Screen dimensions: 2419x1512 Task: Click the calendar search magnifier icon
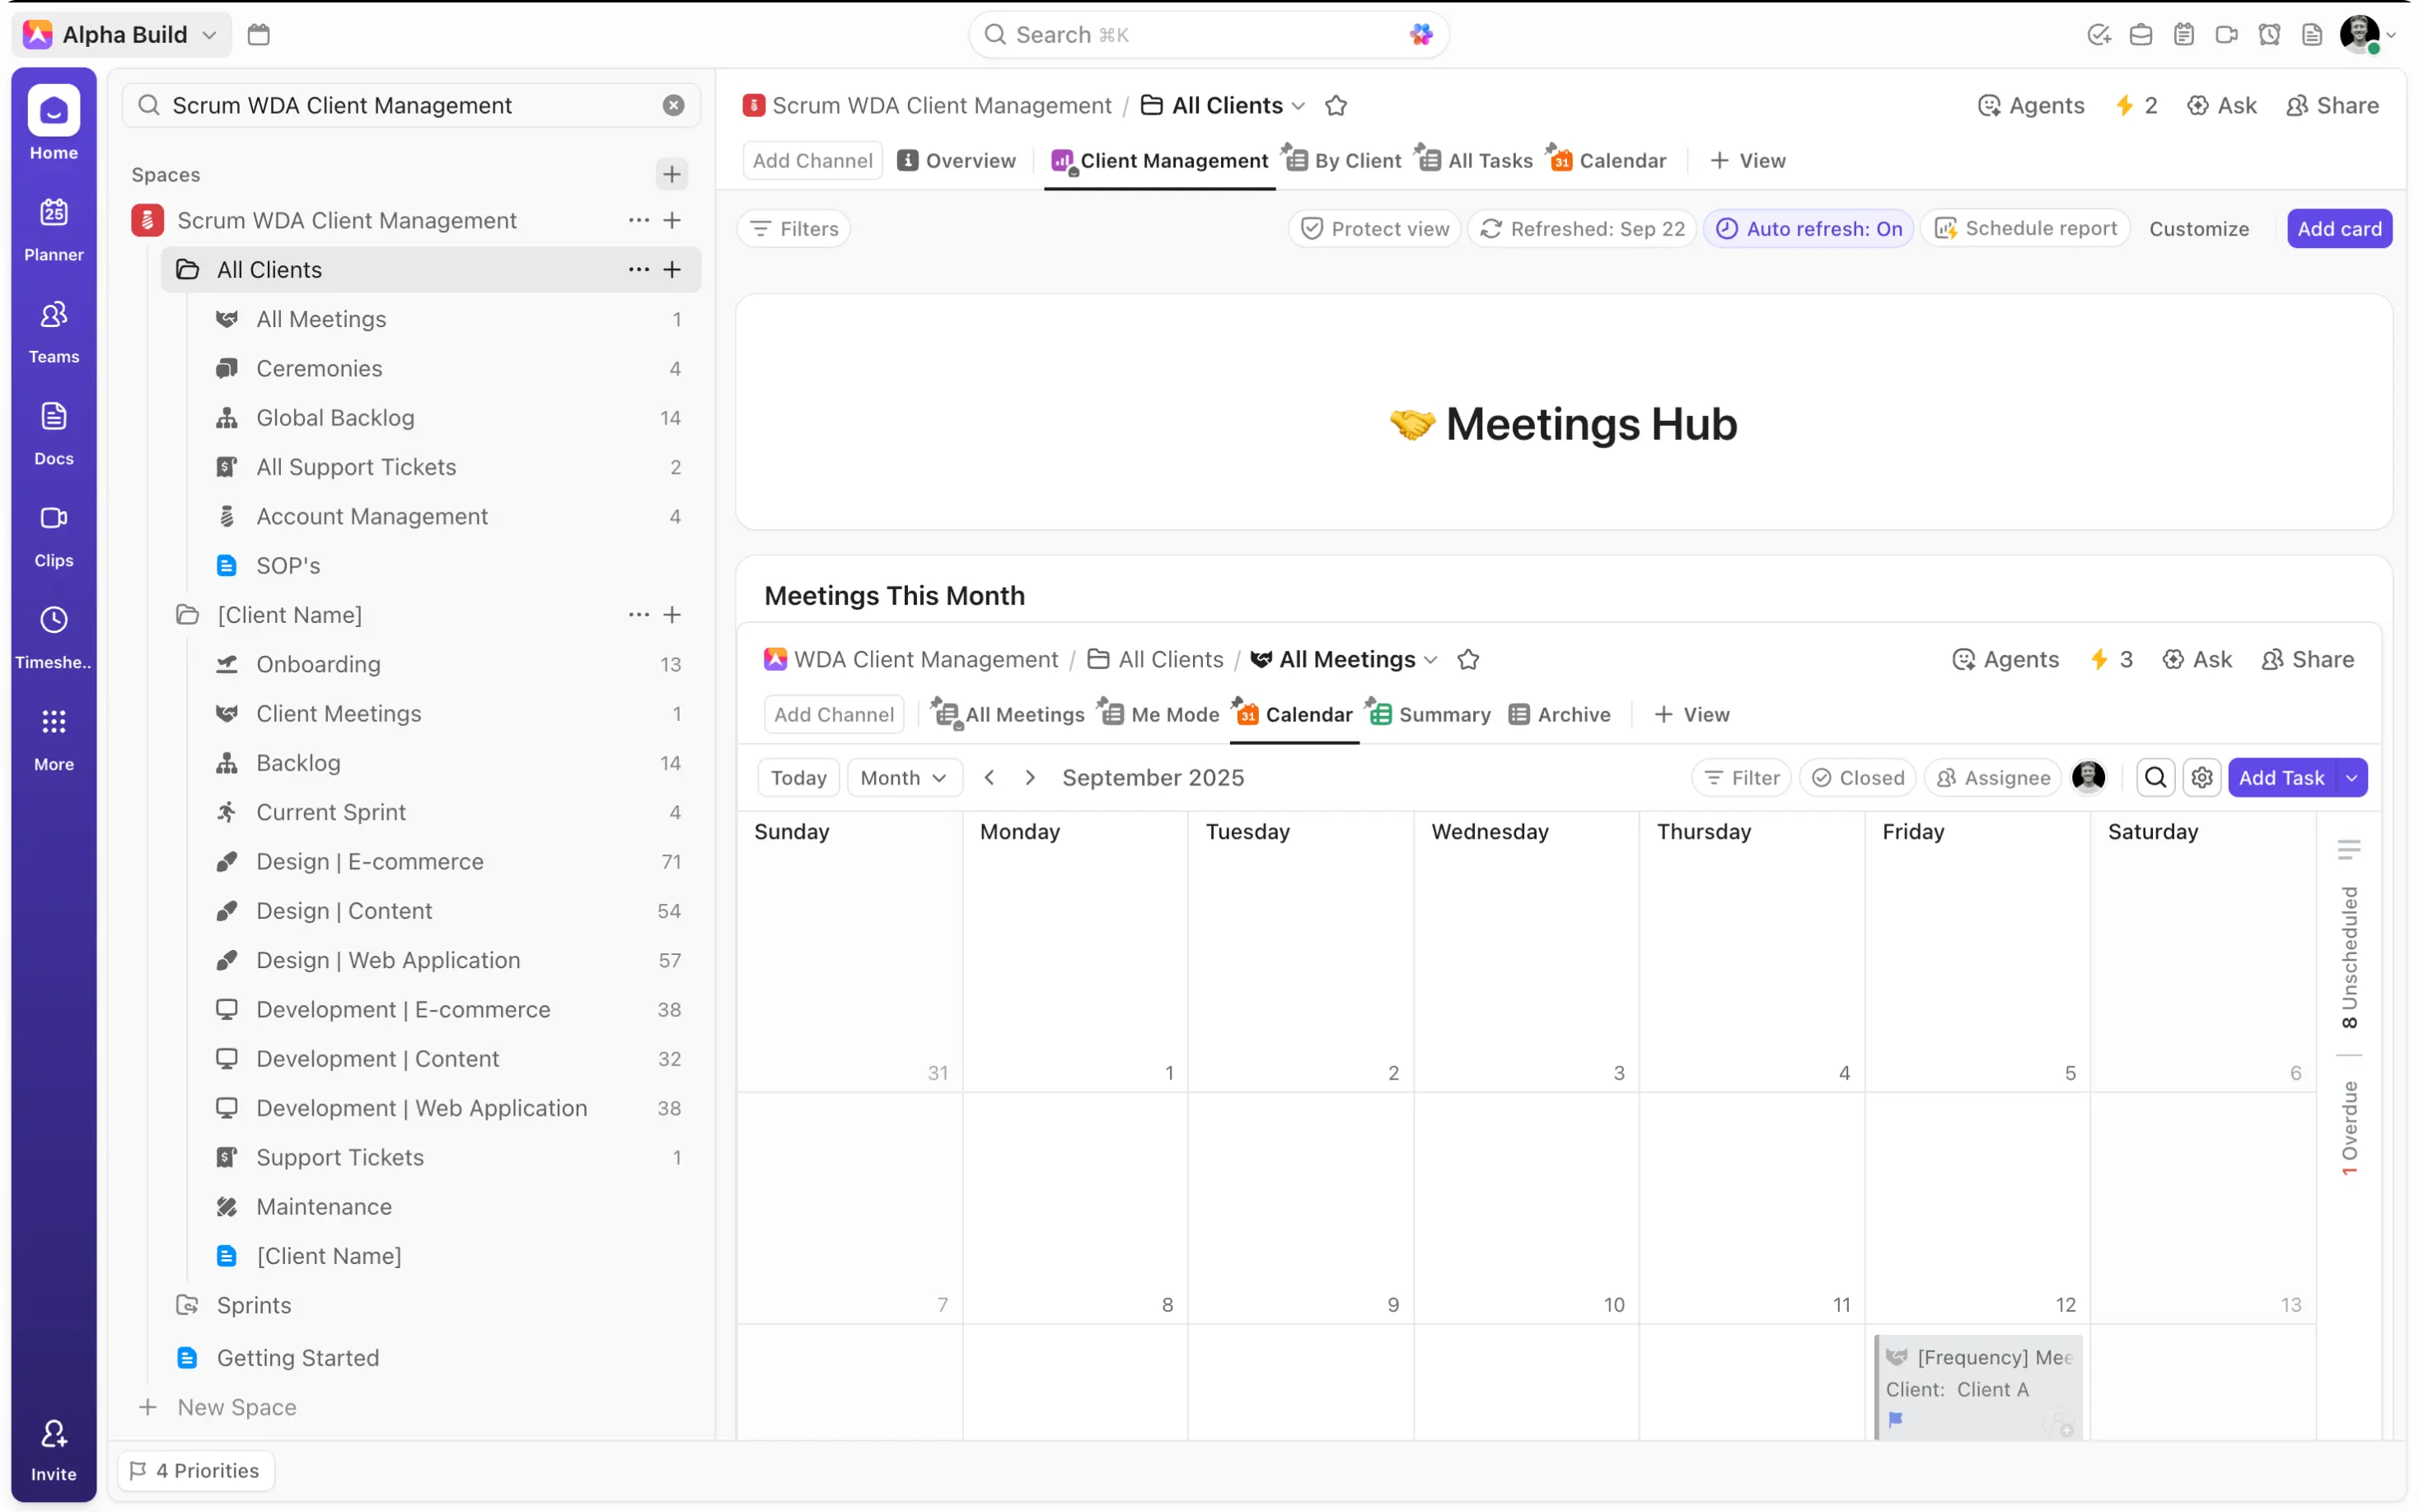[x=2155, y=778]
